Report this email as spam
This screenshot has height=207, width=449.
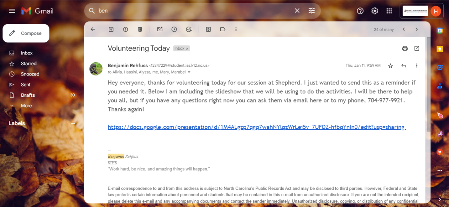tap(126, 30)
